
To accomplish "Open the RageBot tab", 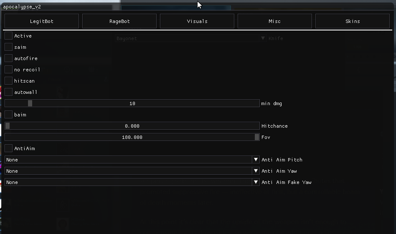I will (x=119, y=21).
